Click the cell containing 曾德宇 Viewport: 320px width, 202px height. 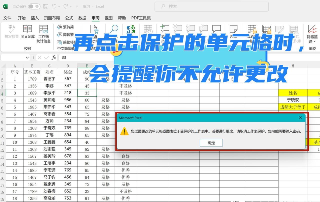(x=49, y=79)
